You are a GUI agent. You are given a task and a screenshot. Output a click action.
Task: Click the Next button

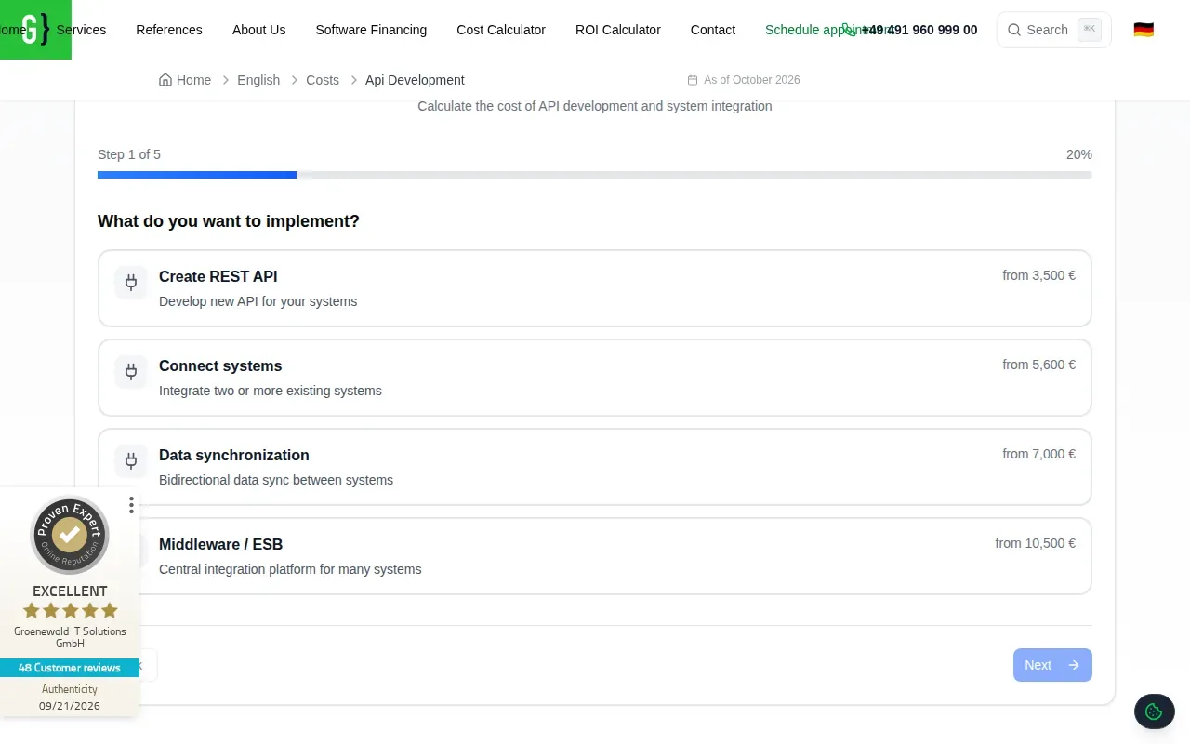pos(1052,665)
